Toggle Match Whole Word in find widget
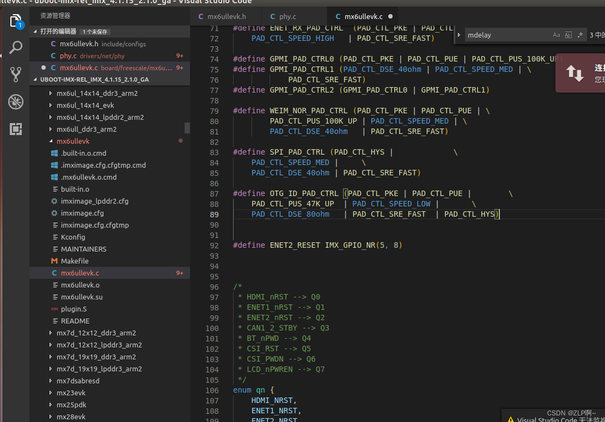 [569, 35]
